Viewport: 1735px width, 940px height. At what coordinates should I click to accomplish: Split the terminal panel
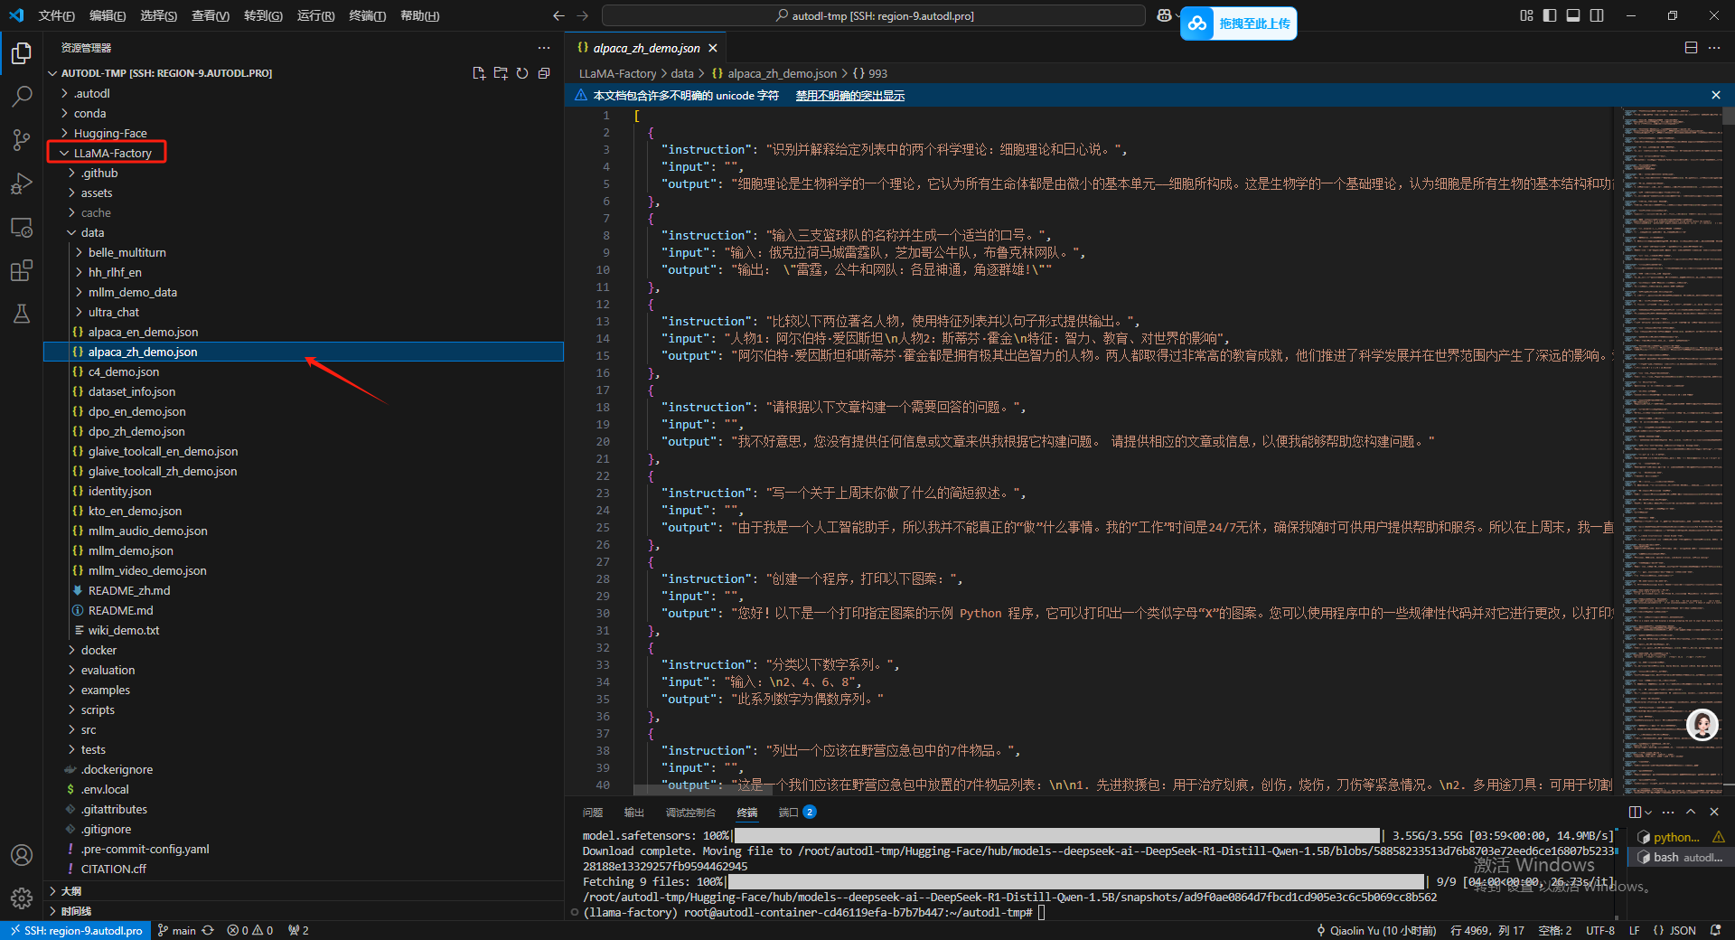click(1635, 812)
